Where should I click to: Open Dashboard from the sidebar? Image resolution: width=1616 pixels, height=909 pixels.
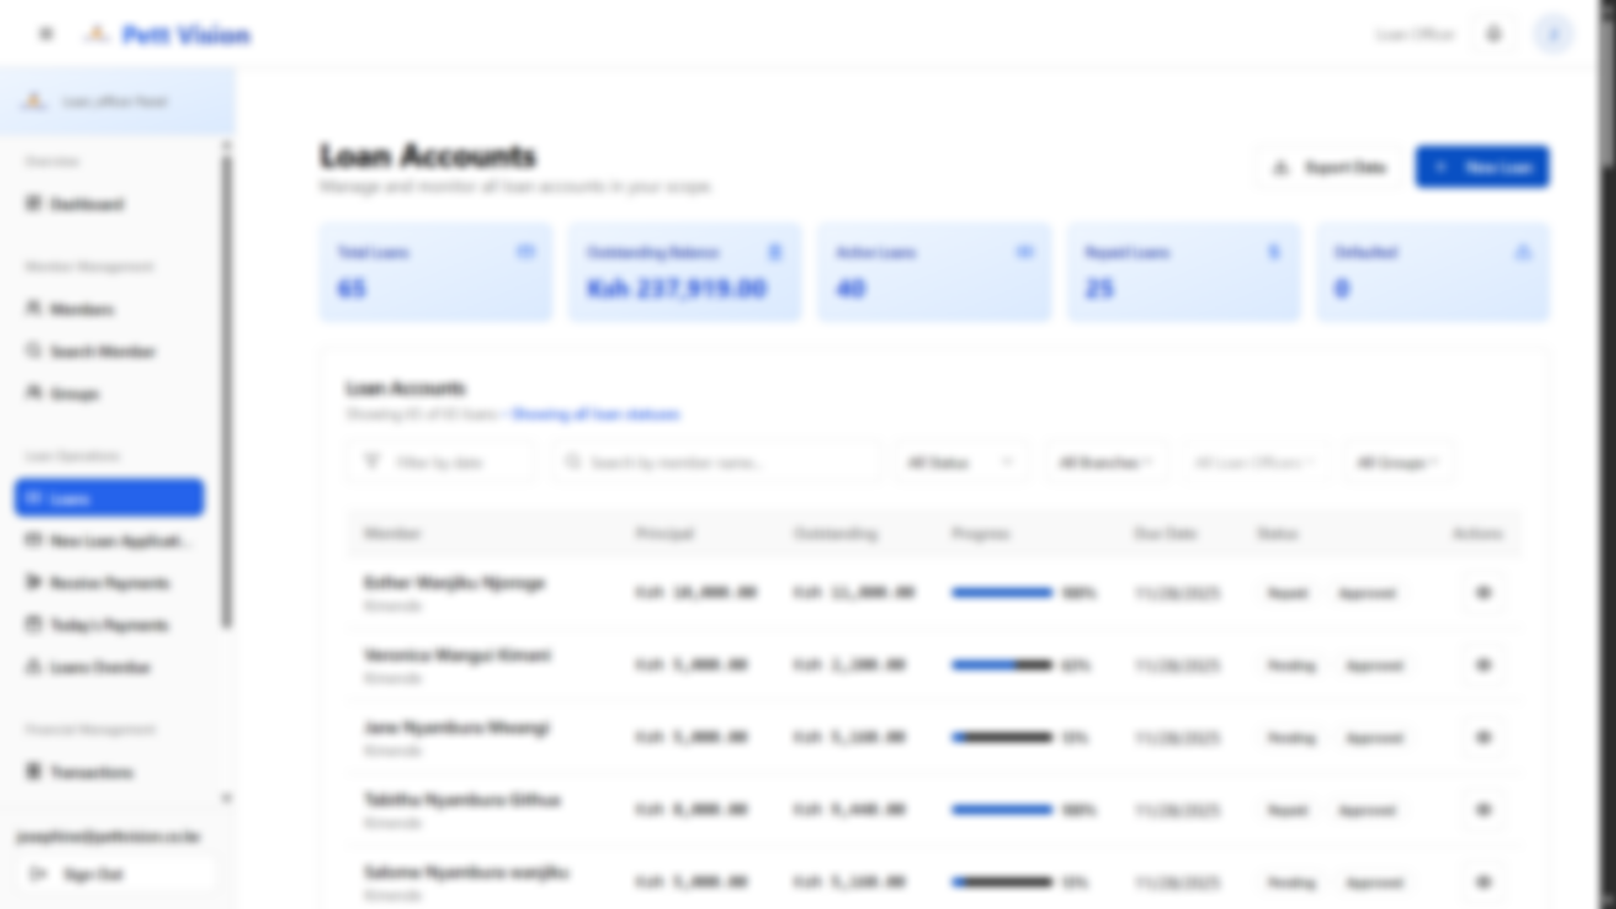[x=109, y=204]
